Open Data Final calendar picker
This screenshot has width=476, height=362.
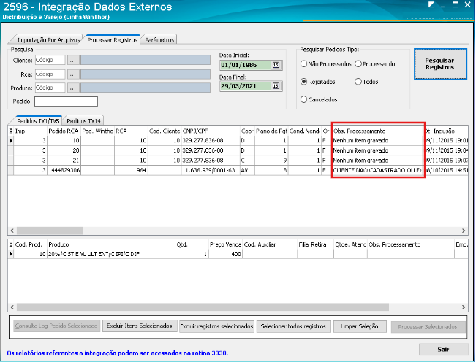click(276, 86)
